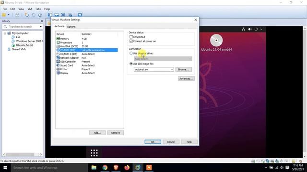Collapse the My Computer tree node

pyautogui.click(x=5, y=33)
